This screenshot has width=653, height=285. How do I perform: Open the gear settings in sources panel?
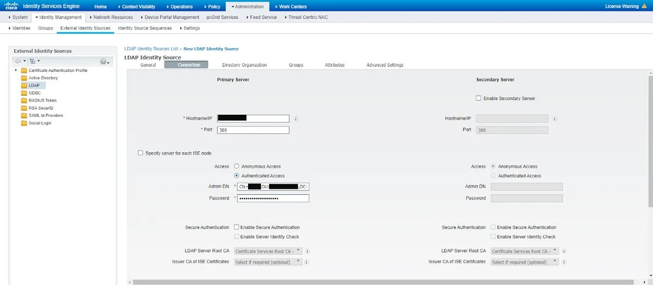(104, 61)
